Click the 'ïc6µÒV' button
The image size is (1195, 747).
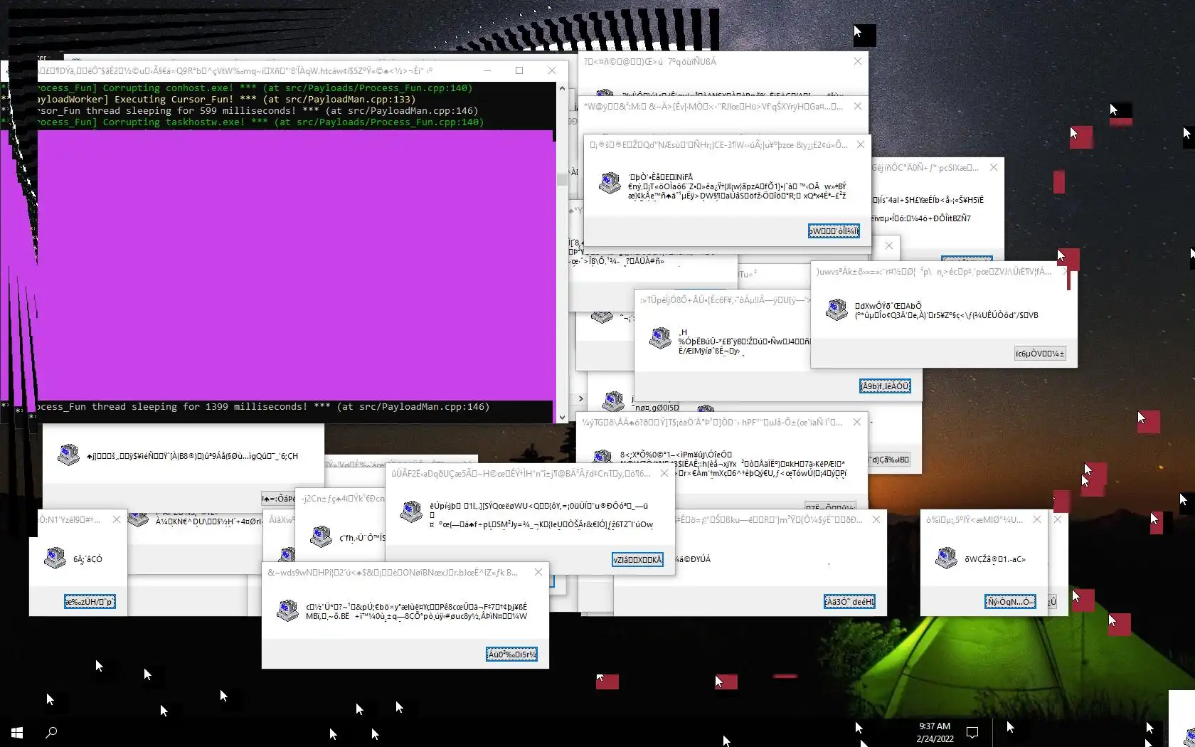point(1040,354)
